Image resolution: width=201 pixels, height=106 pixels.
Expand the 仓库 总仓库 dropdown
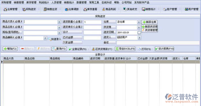coord(139,22)
